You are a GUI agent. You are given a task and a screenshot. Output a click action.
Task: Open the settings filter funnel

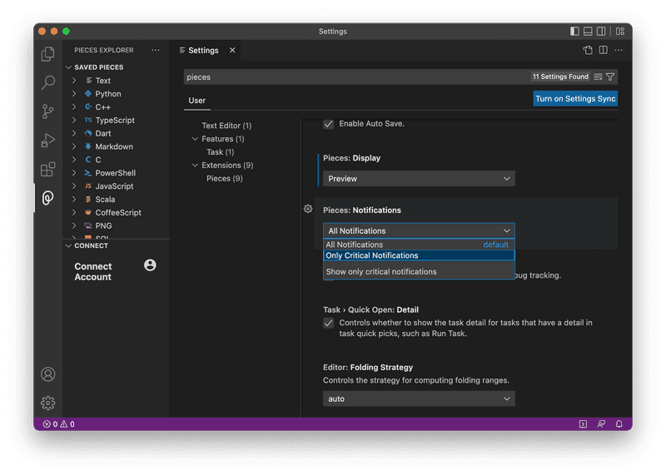[x=610, y=77]
